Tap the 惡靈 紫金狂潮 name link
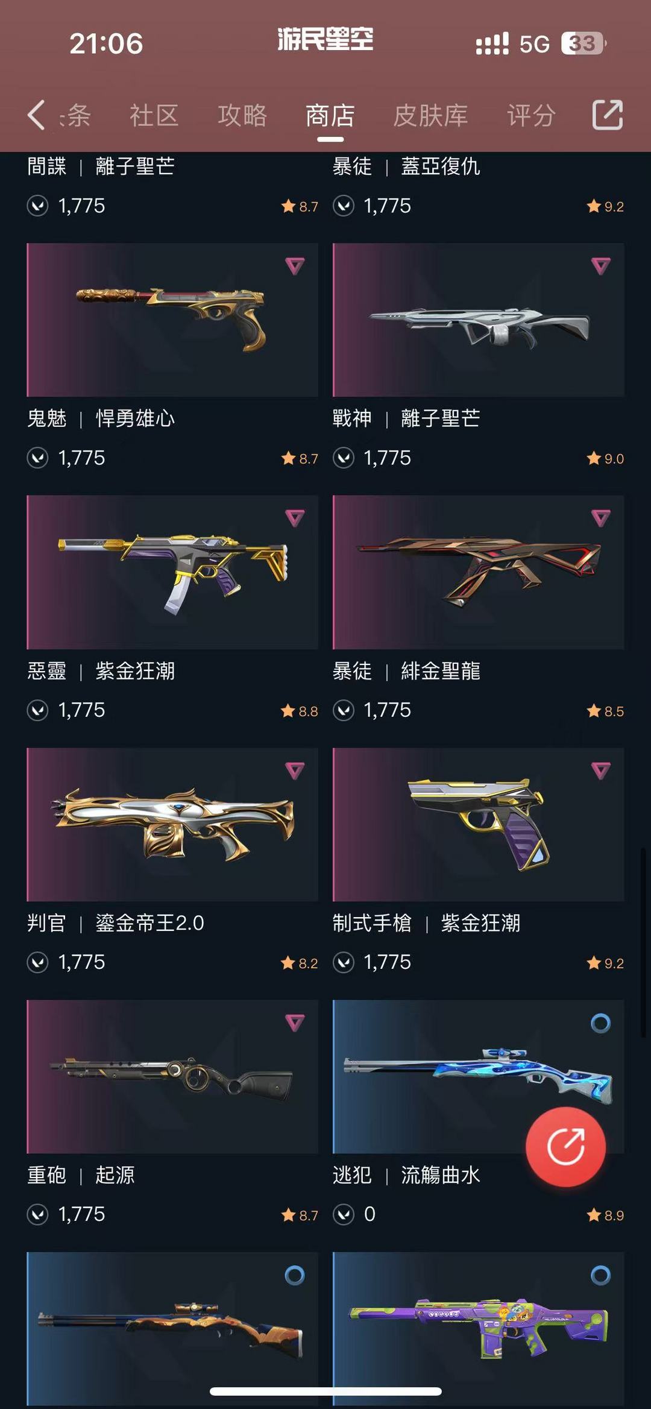 [x=101, y=670]
